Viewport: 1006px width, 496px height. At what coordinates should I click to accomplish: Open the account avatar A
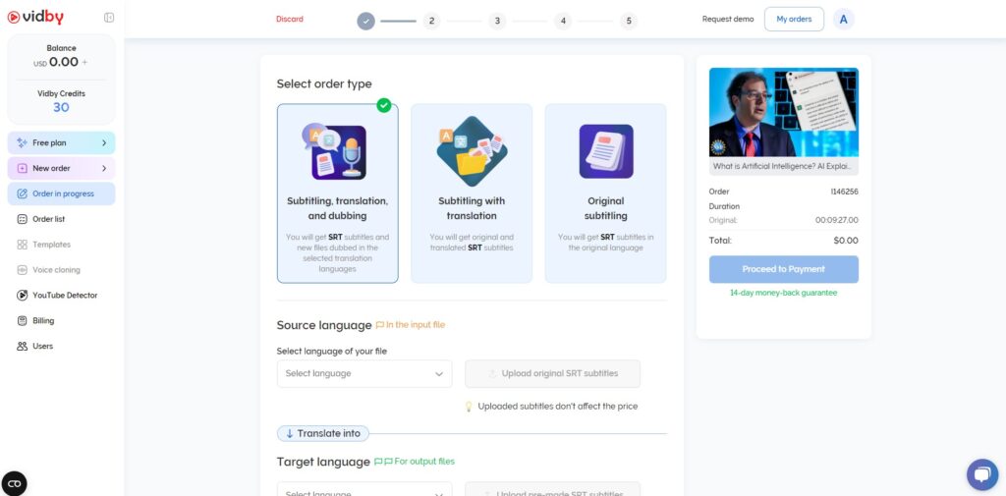[844, 20]
